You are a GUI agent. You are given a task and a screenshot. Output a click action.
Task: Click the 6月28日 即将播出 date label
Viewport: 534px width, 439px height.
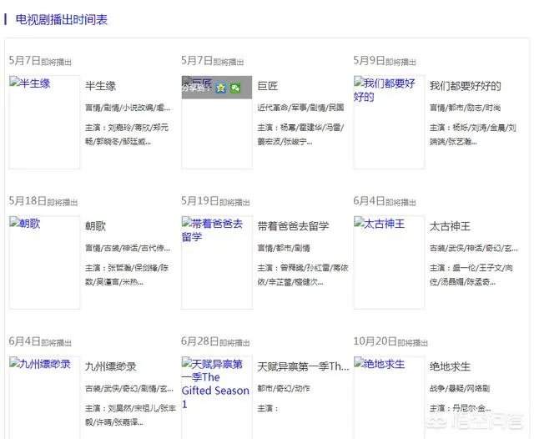215,341
